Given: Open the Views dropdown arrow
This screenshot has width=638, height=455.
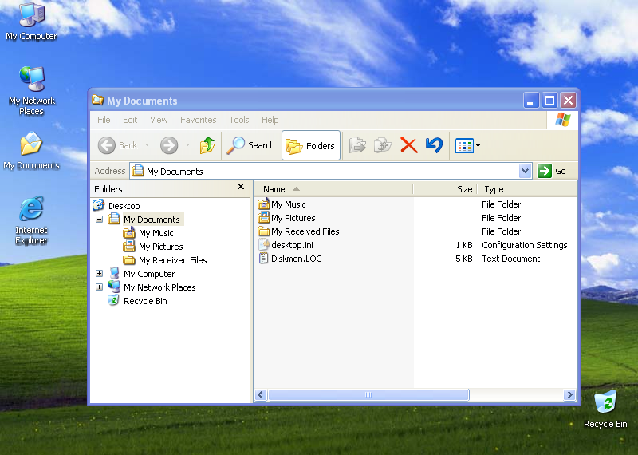Looking at the screenshot, I should point(478,146).
